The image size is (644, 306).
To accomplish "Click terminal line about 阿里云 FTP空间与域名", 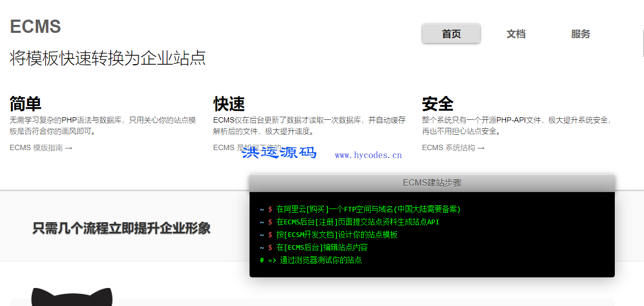I will [x=360, y=209].
